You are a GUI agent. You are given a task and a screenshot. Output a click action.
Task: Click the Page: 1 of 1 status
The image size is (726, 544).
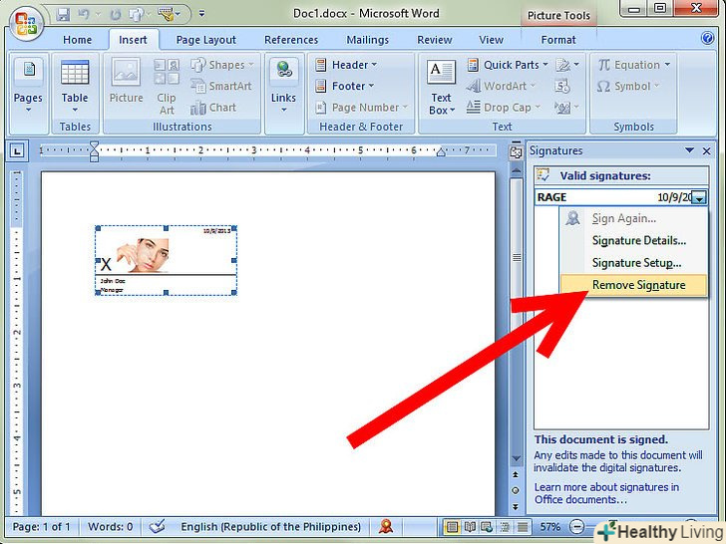point(41,527)
